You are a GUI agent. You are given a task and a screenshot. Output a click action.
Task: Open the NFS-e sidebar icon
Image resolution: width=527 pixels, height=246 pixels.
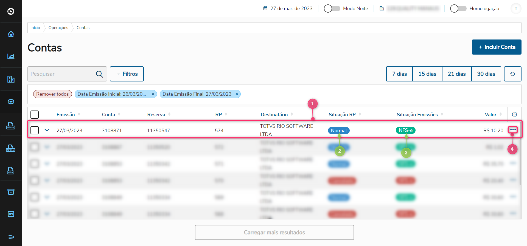click(11, 126)
